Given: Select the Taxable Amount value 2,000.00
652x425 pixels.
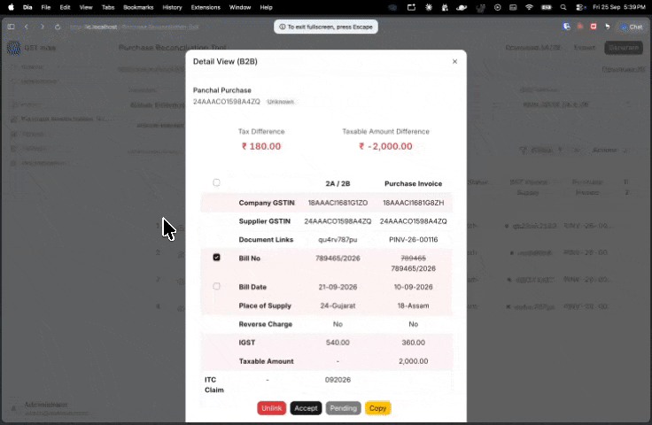Looking at the screenshot, I should [x=413, y=361].
